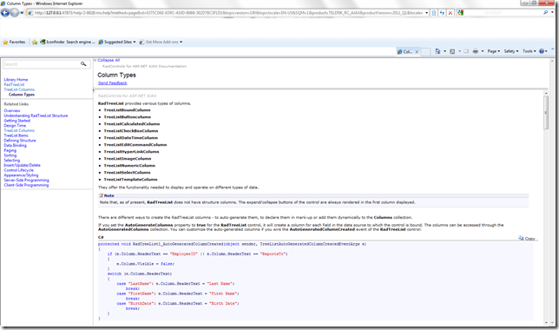The image size is (559, 330).
Task: Close the Col... browser tab
Action: point(417,52)
